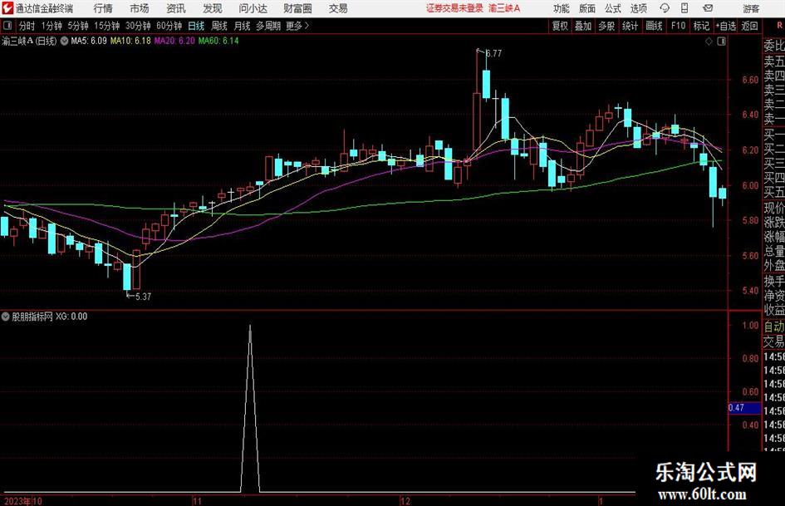
Task: Click the 统计 statistics button
Action: pyautogui.click(x=630, y=26)
